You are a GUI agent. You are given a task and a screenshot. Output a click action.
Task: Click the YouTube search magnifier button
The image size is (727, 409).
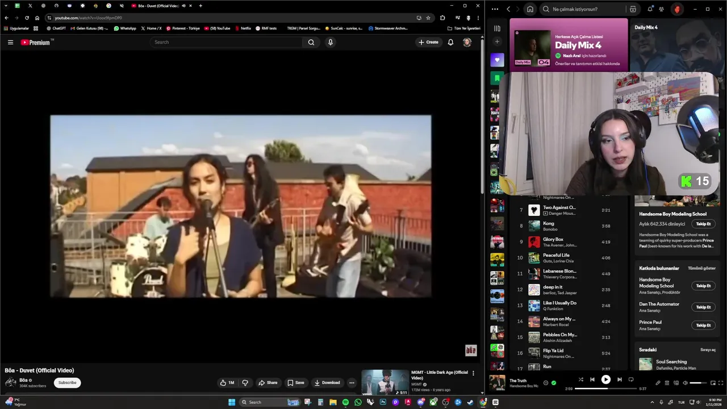pyautogui.click(x=311, y=42)
